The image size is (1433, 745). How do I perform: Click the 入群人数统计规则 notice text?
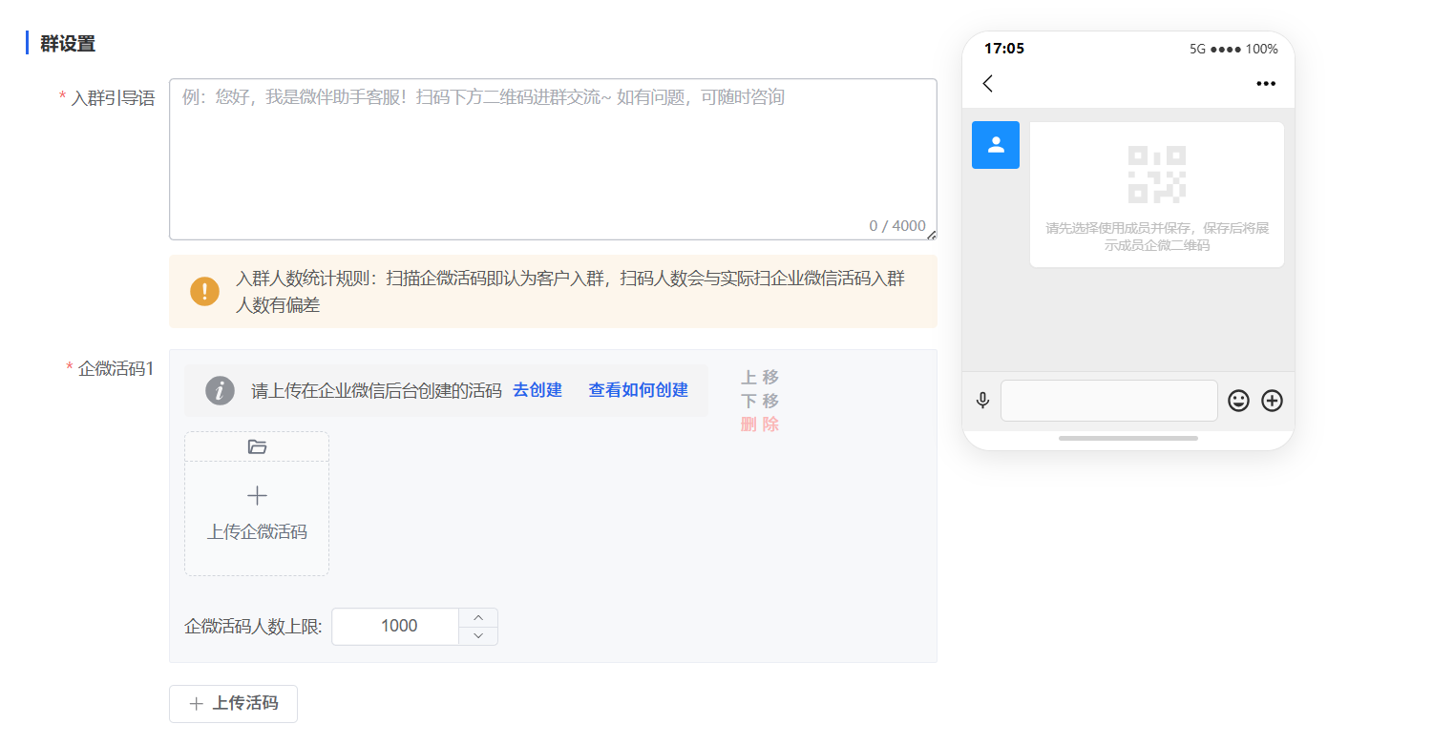click(x=570, y=291)
